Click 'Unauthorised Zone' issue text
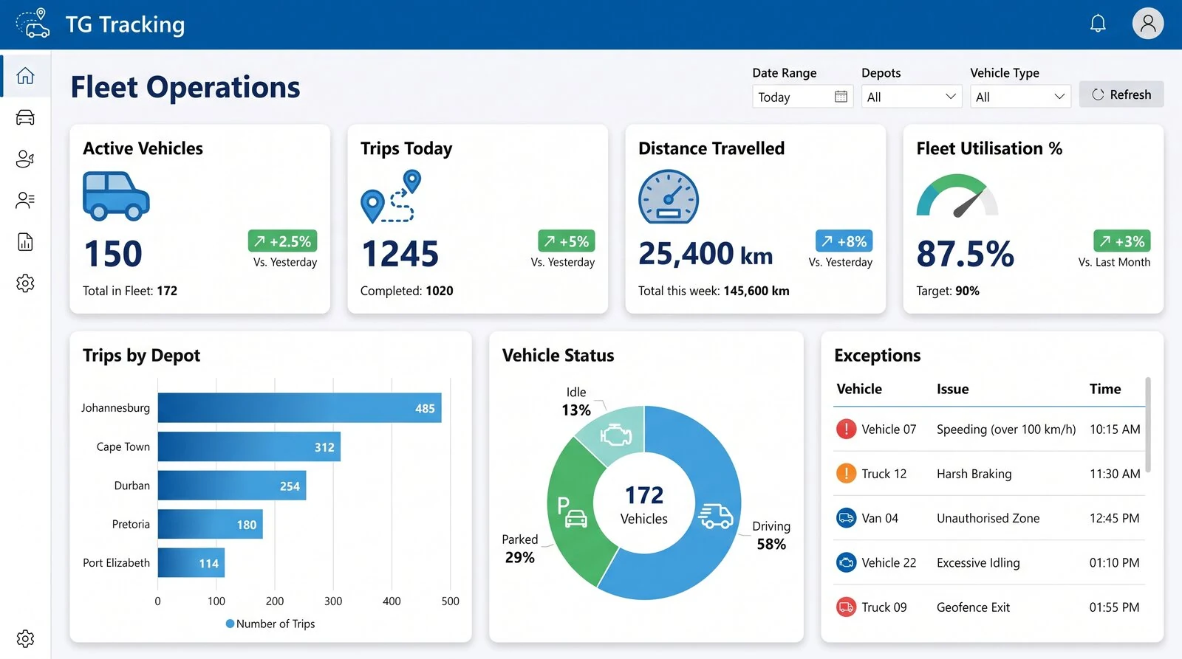The height and width of the screenshot is (659, 1182). (x=988, y=518)
